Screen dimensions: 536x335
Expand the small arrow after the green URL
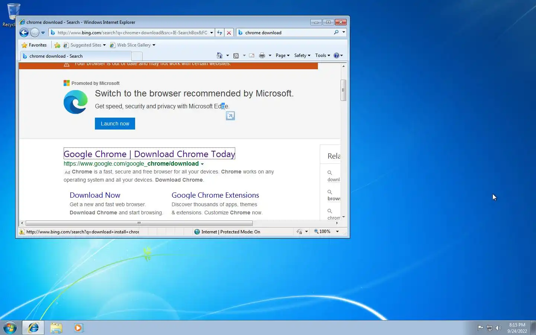pos(202,164)
